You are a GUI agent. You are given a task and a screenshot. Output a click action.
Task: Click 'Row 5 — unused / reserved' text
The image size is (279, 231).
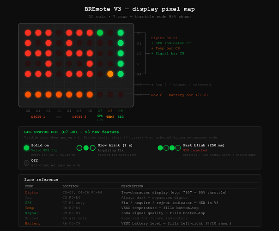coord(183,85)
